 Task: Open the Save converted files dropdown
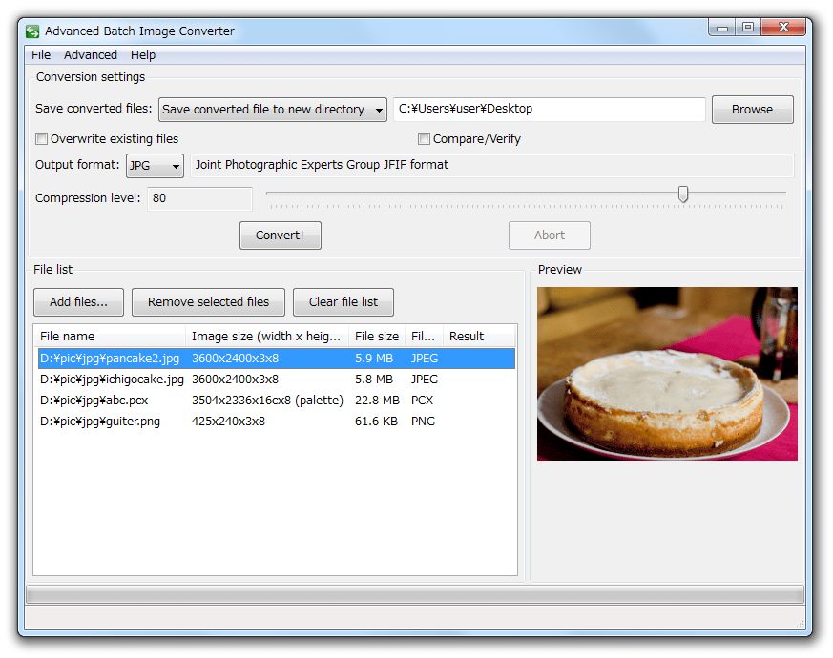(273, 110)
